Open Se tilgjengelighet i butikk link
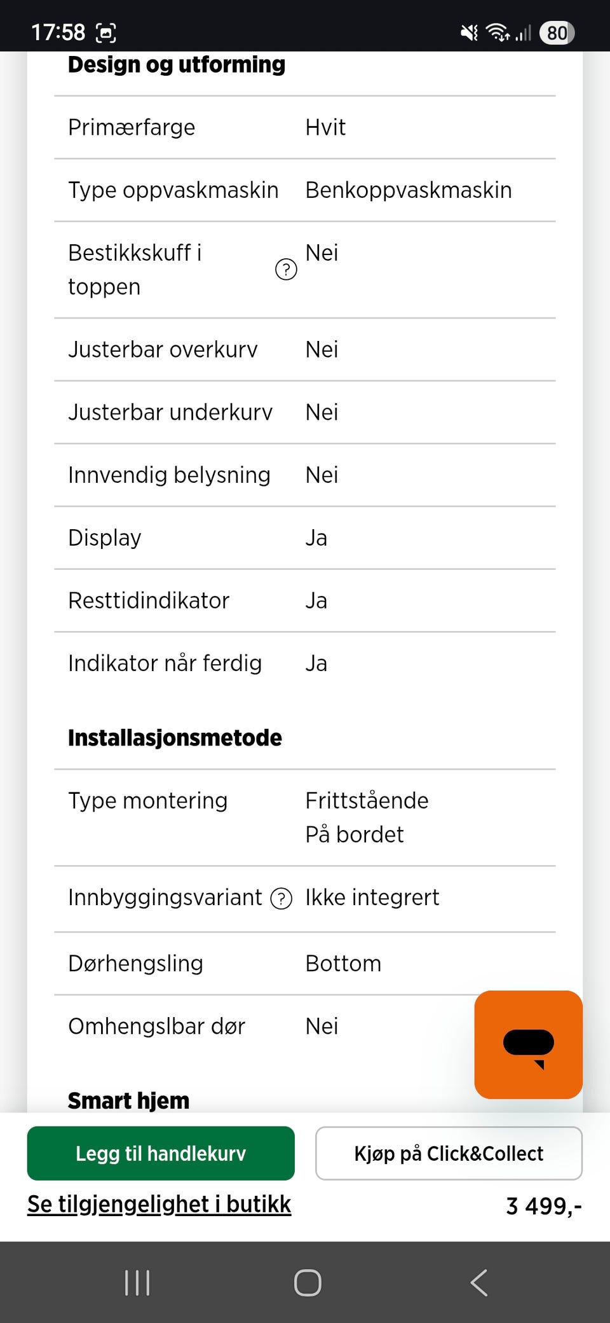610x1323 pixels. pos(159,1204)
